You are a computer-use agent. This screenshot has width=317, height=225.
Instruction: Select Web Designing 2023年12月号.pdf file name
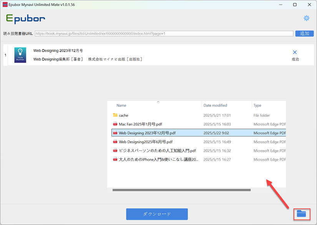(147, 133)
